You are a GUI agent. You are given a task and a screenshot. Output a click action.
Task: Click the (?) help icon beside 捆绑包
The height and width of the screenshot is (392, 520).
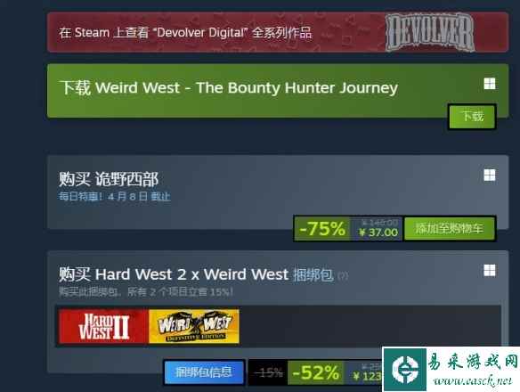click(x=343, y=275)
